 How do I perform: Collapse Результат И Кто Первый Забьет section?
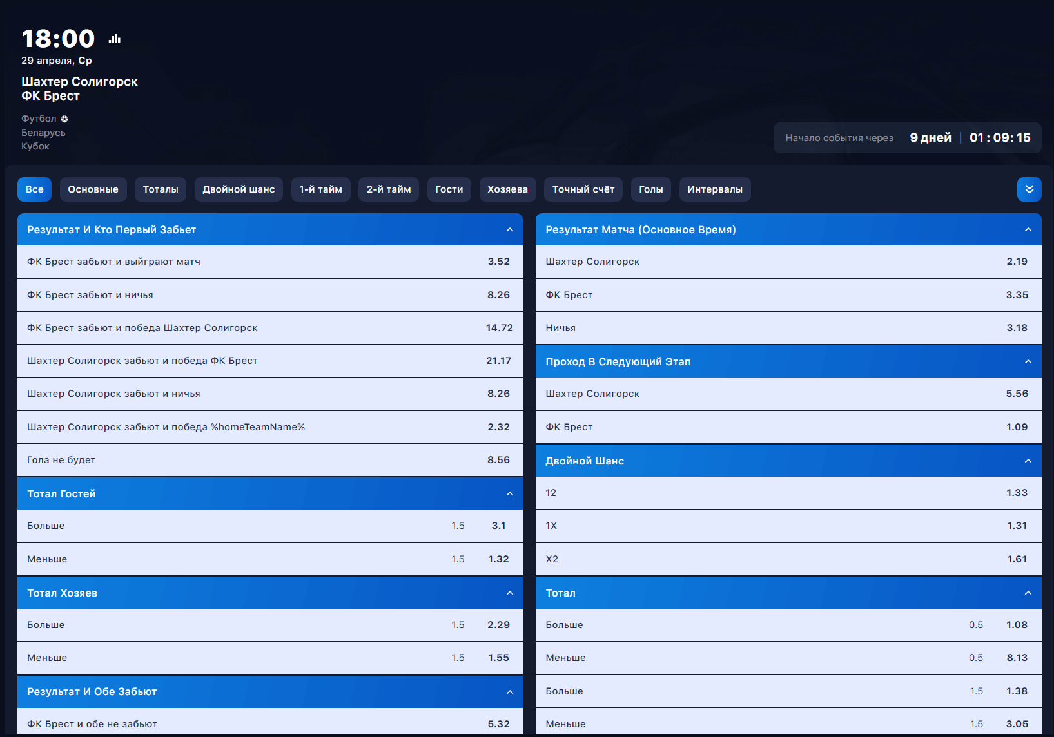[510, 229]
